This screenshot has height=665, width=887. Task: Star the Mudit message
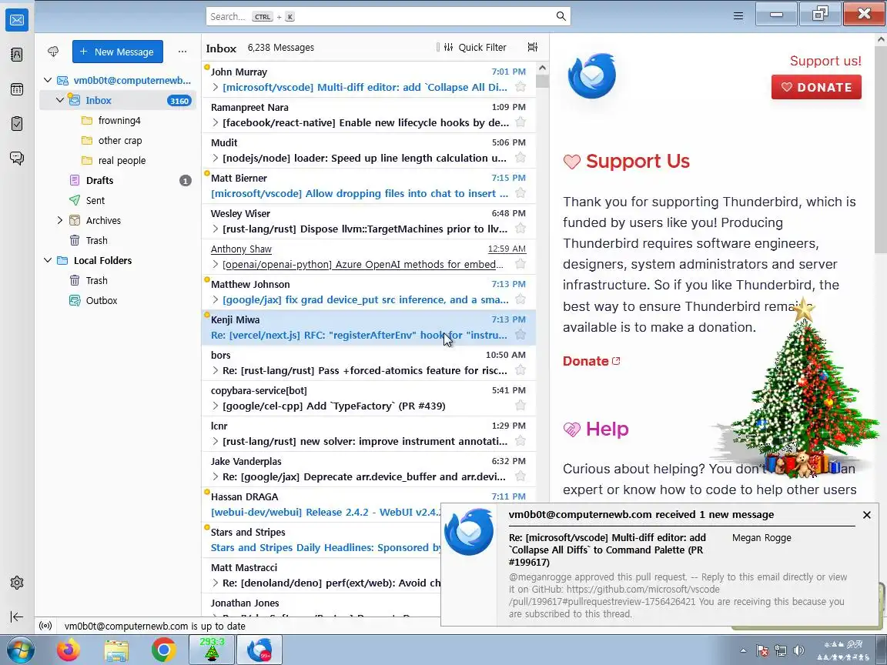tap(520, 157)
